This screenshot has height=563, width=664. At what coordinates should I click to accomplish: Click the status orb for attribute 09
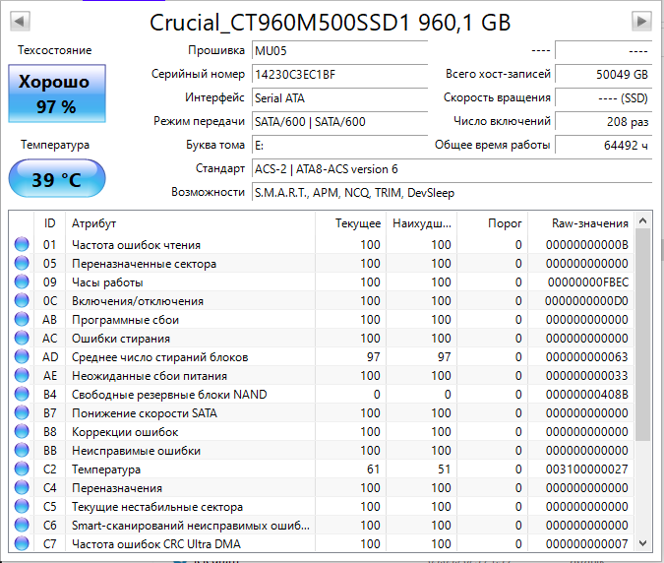[22, 281]
